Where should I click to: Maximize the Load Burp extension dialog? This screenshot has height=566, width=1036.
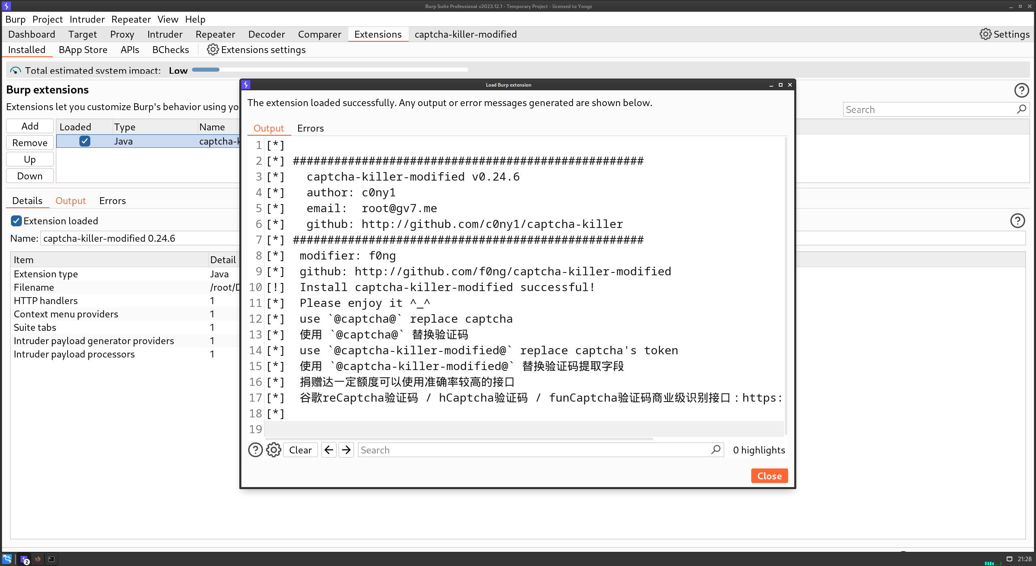pyautogui.click(x=780, y=85)
